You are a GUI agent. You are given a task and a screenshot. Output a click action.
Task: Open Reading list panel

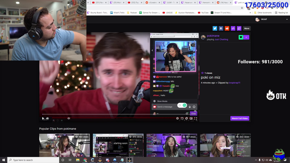coord(281,13)
